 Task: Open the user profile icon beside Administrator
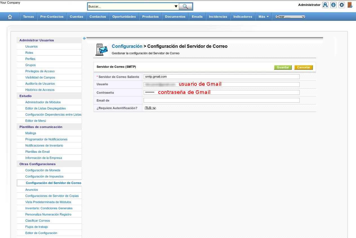pyautogui.click(x=325, y=5)
